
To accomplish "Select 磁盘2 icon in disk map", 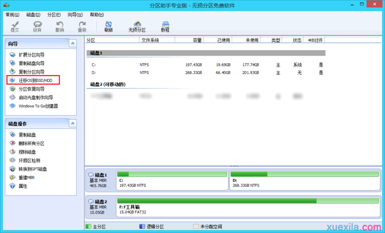I will point(91,201).
